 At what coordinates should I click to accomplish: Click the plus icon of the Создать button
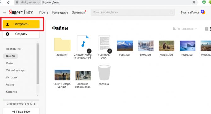8,34
